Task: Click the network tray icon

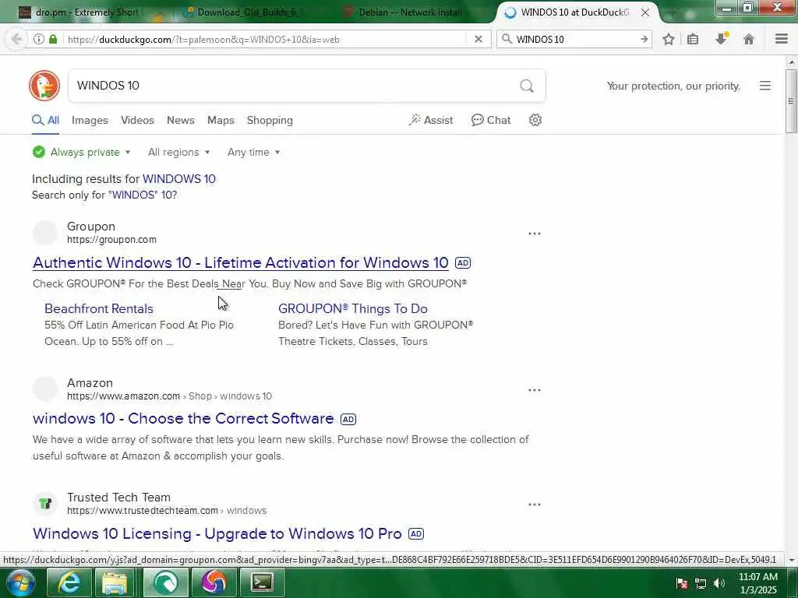Action: tap(701, 584)
